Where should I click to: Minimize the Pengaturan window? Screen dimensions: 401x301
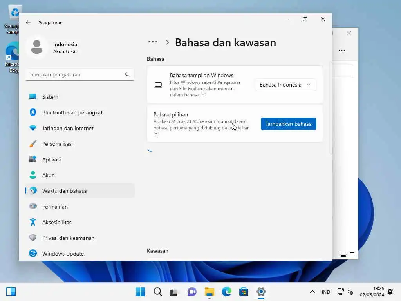pos(287,19)
